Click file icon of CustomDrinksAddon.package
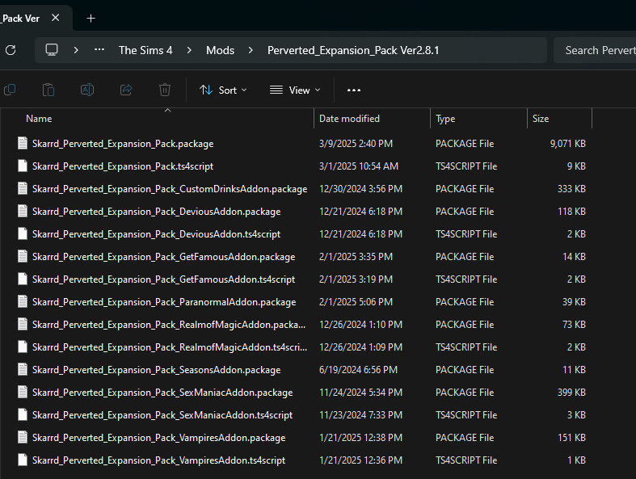636x479 pixels. click(23, 188)
